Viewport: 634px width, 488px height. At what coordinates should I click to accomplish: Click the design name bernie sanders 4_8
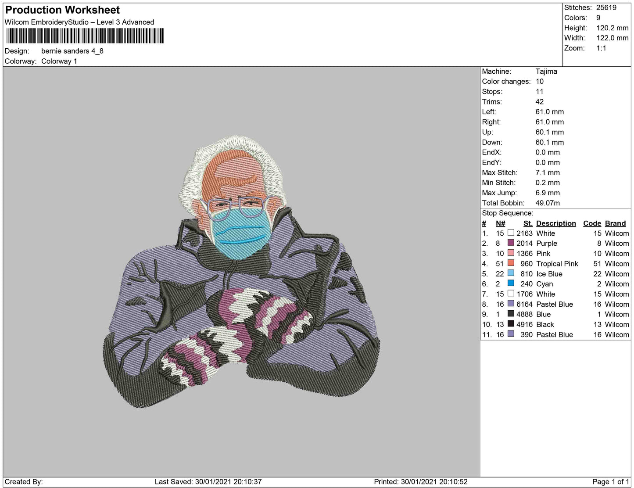point(72,51)
